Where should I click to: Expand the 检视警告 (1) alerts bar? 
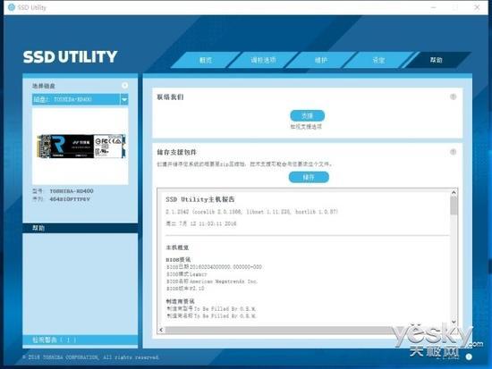pyautogui.click(x=80, y=340)
